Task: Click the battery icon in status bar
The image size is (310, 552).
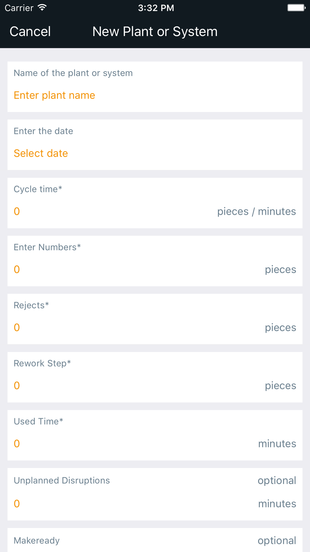Action: point(296,8)
